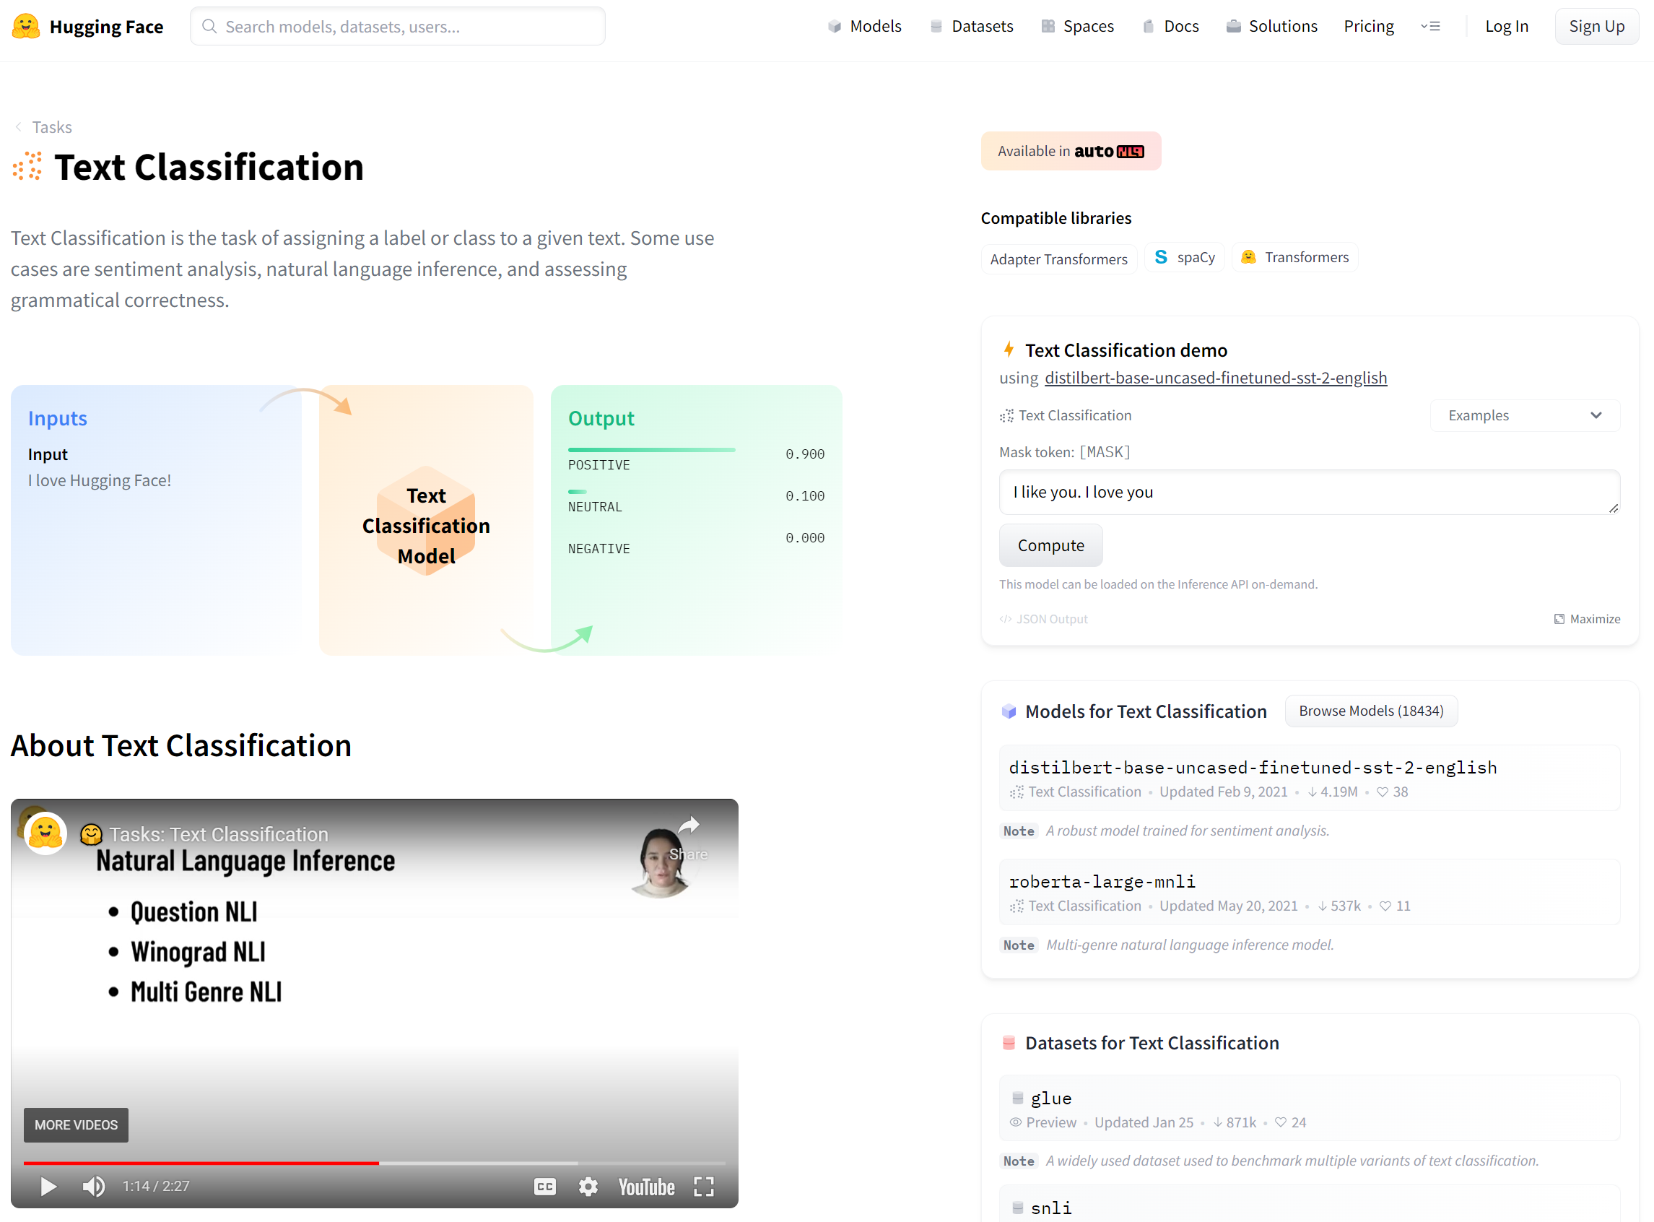Toggle play button on the video

click(46, 1186)
